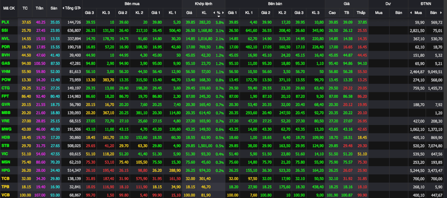The width and height of the screenshot is (447, 198).
Task: Click the TB average price header
Action: (347, 13)
